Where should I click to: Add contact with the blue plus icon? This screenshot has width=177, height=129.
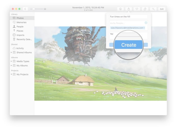click(x=146, y=23)
